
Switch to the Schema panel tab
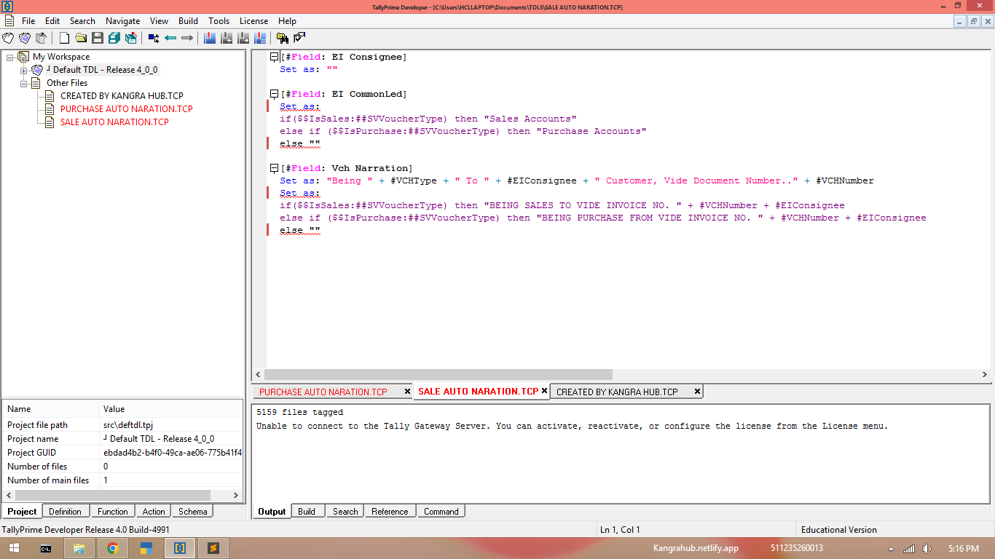click(193, 511)
